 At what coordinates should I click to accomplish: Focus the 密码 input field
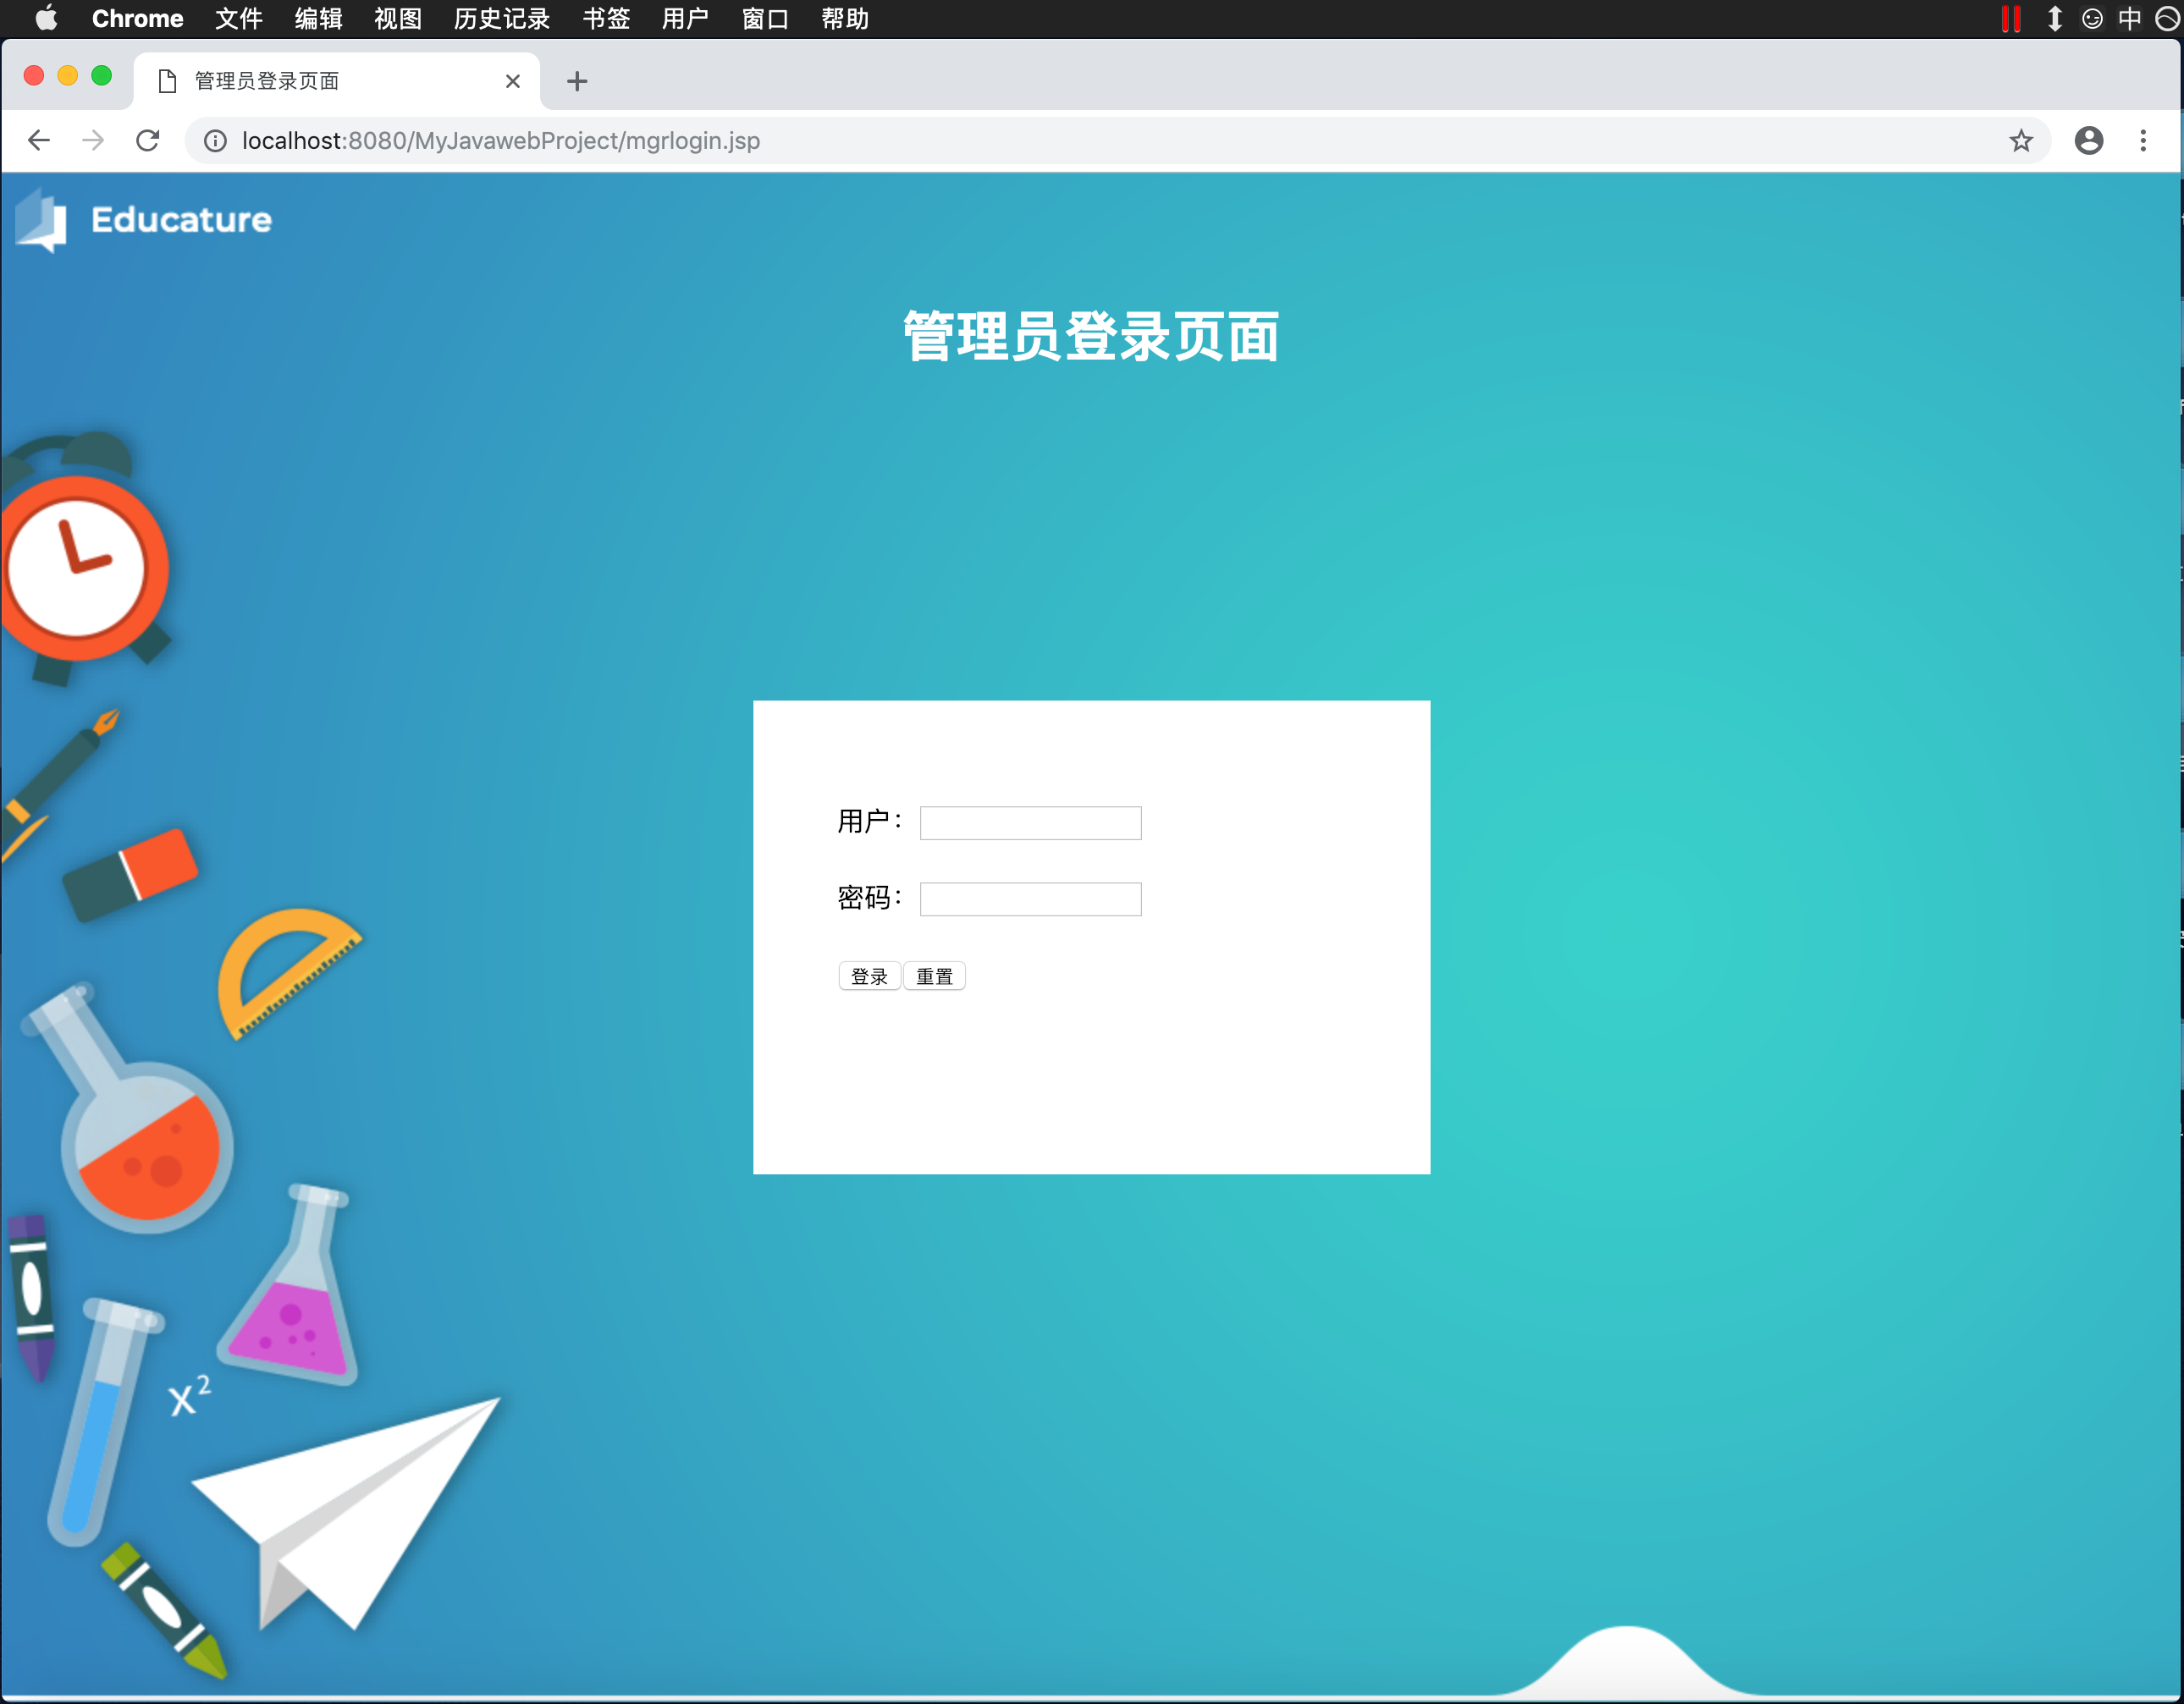click(1030, 899)
